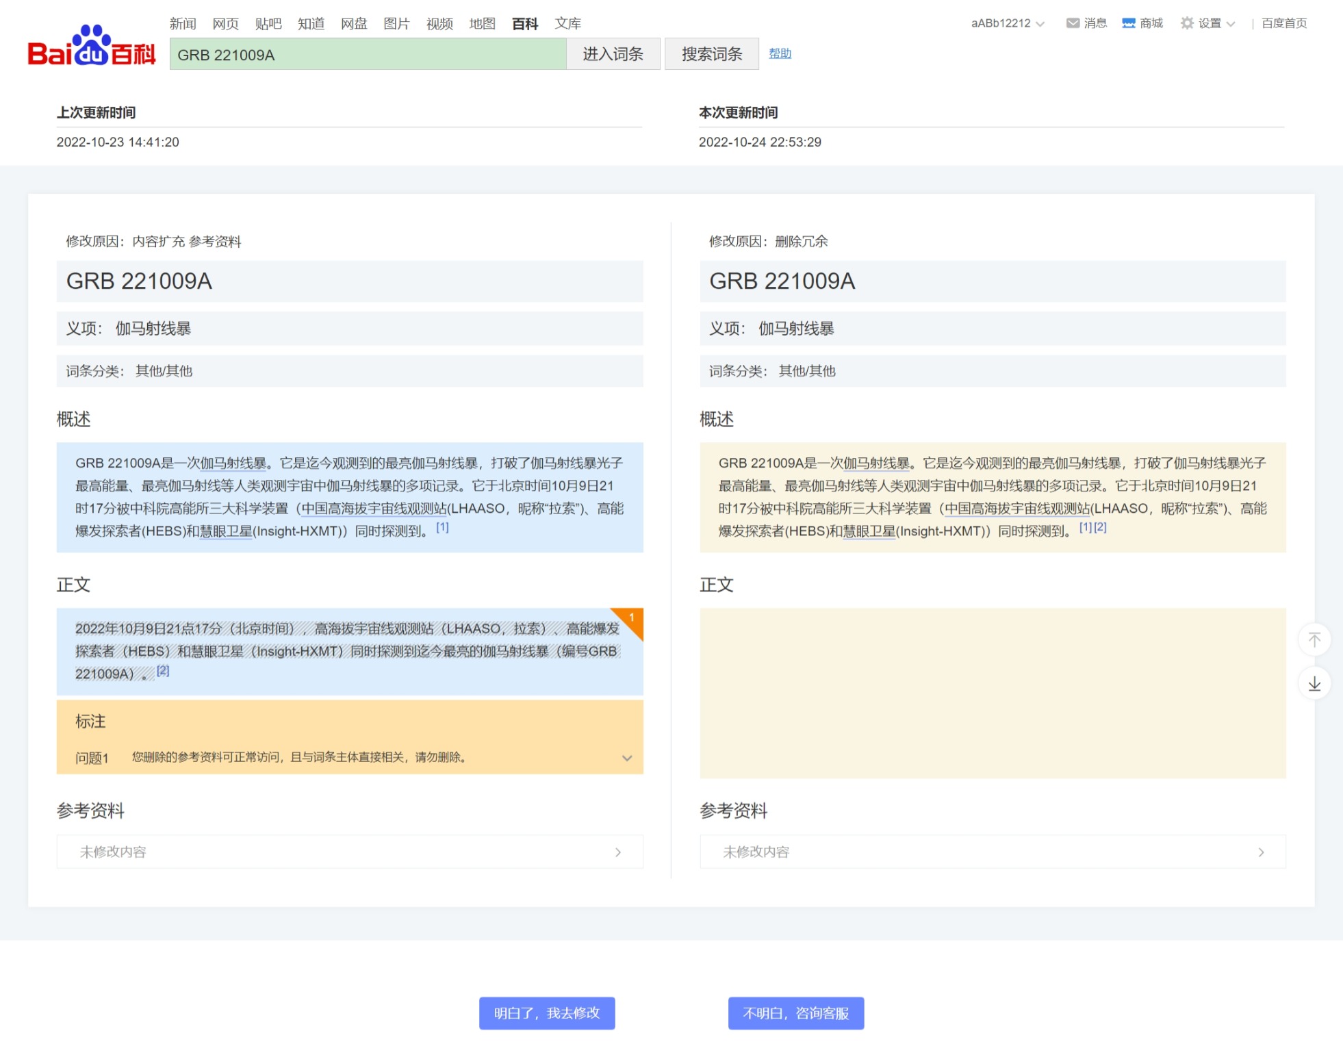Open the 消息 envelope icon
Viewport: 1343px width, 1057px height.
(1073, 23)
